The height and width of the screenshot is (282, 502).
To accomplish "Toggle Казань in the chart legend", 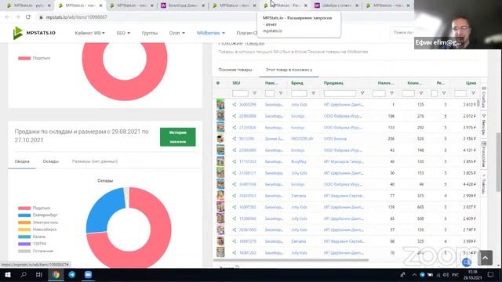I will 31,237.
